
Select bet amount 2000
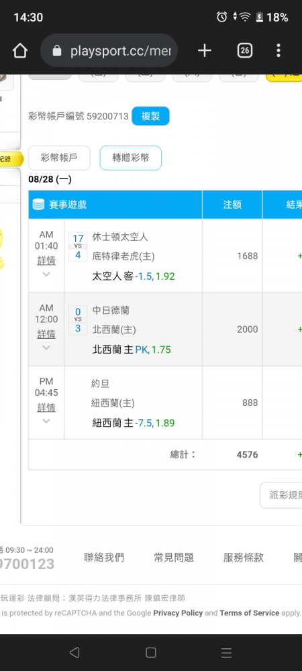(x=248, y=329)
